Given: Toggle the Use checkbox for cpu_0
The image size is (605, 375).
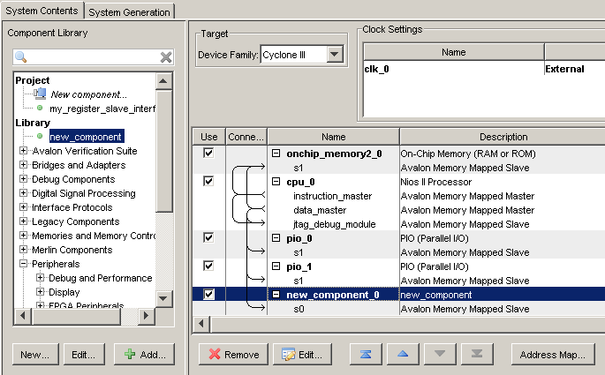Looking at the screenshot, I should pos(208,182).
